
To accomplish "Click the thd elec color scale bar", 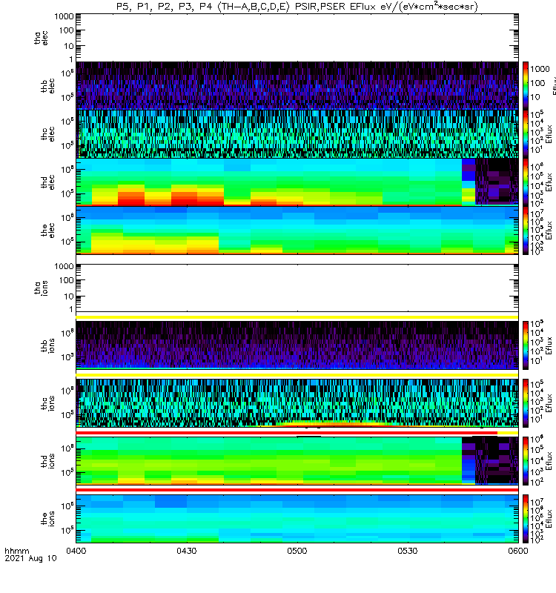I will (526, 182).
